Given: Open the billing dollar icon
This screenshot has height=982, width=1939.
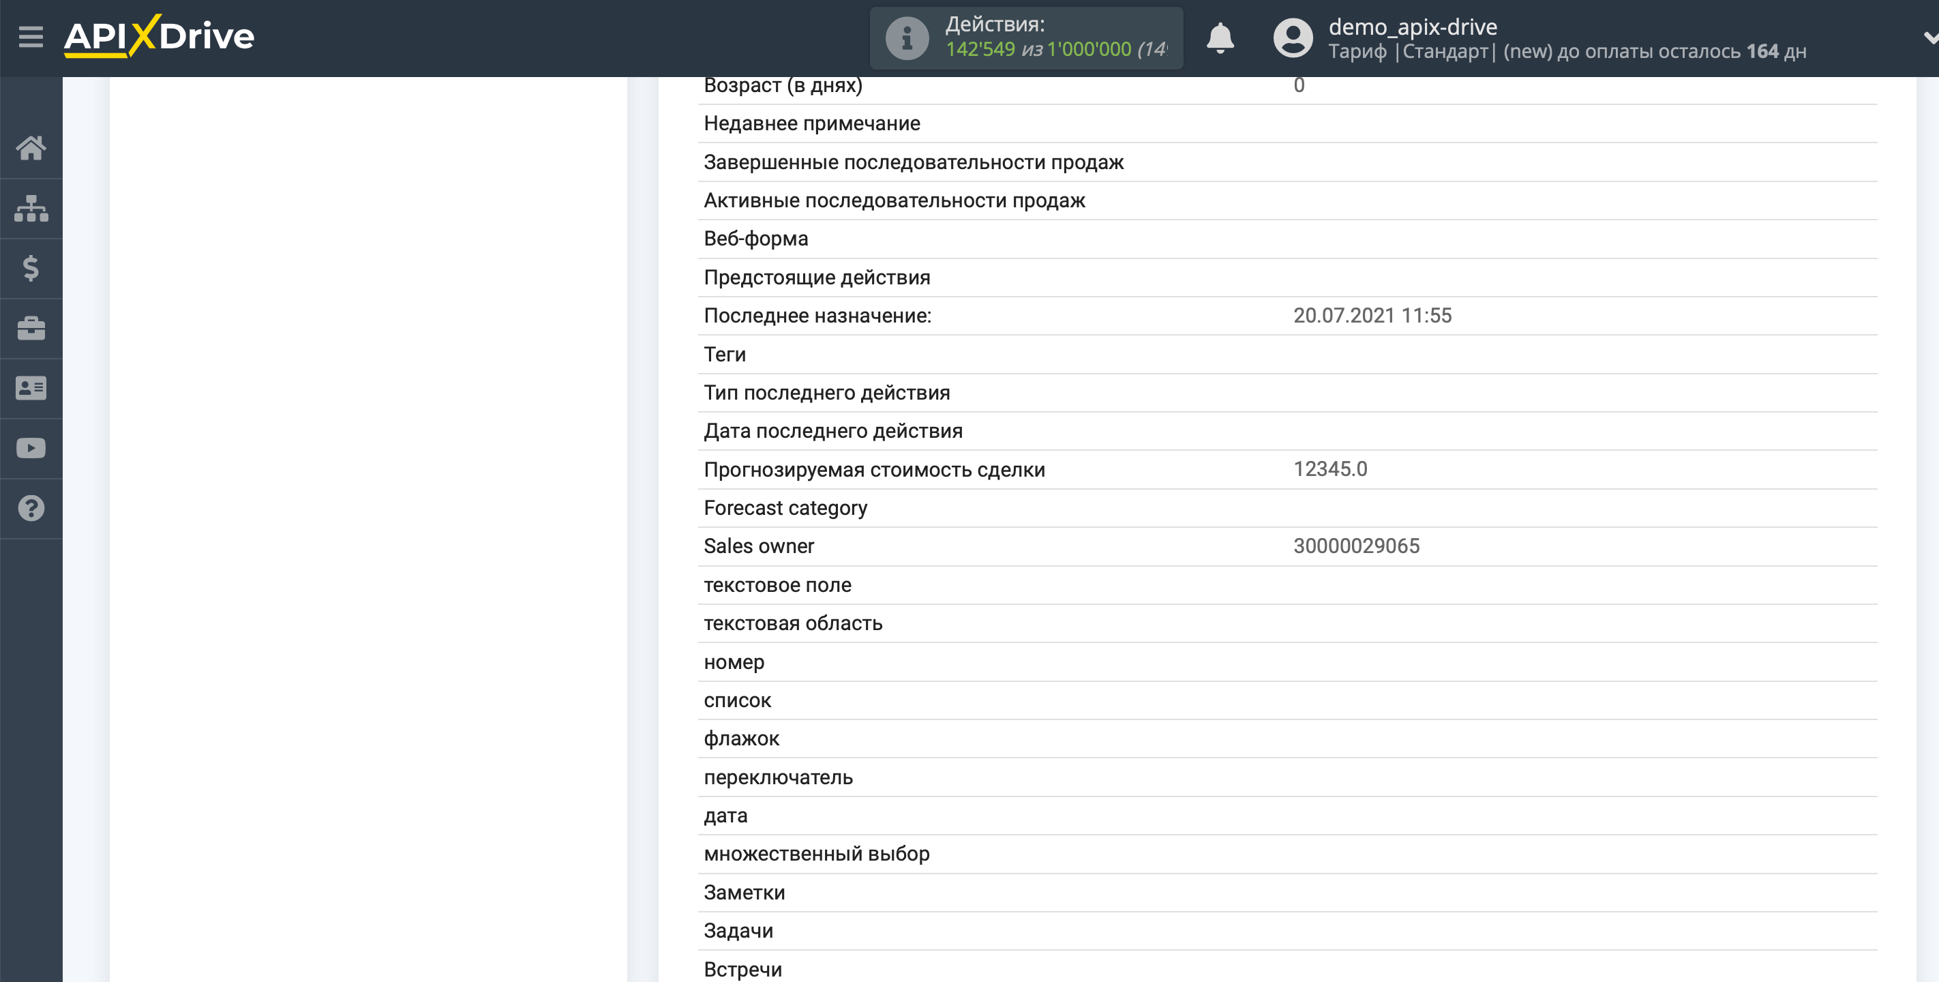Looking at the screenshot, I should point(31,268).
